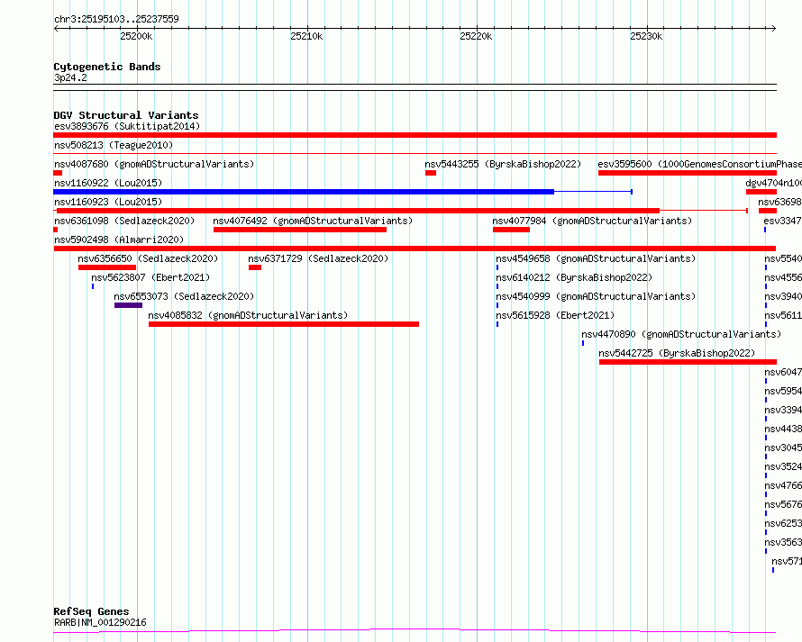Click the nsv4549658 gnomAD variant label
The width and height of the screenshot is (802, 642).
(x=596, y=258)
